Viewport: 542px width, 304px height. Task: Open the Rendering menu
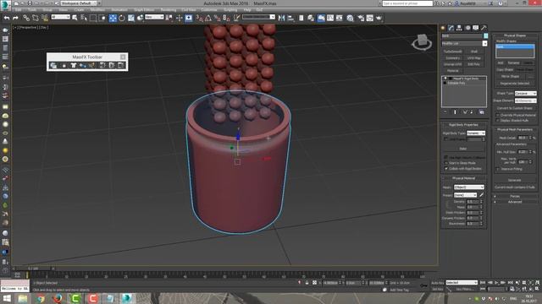(x=169, y=10)
